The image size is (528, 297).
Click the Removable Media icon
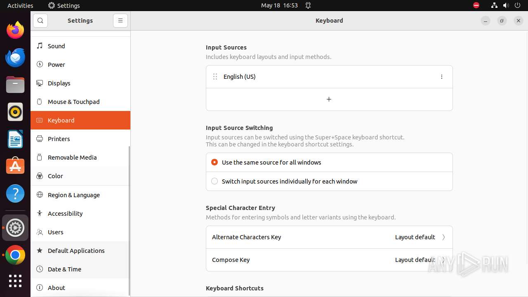[x=40, y=157]
